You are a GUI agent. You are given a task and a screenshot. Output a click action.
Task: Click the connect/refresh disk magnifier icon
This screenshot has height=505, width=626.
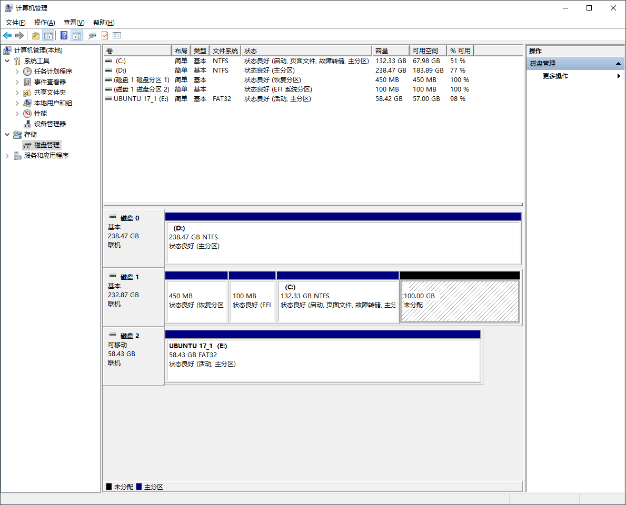[92, 35]
